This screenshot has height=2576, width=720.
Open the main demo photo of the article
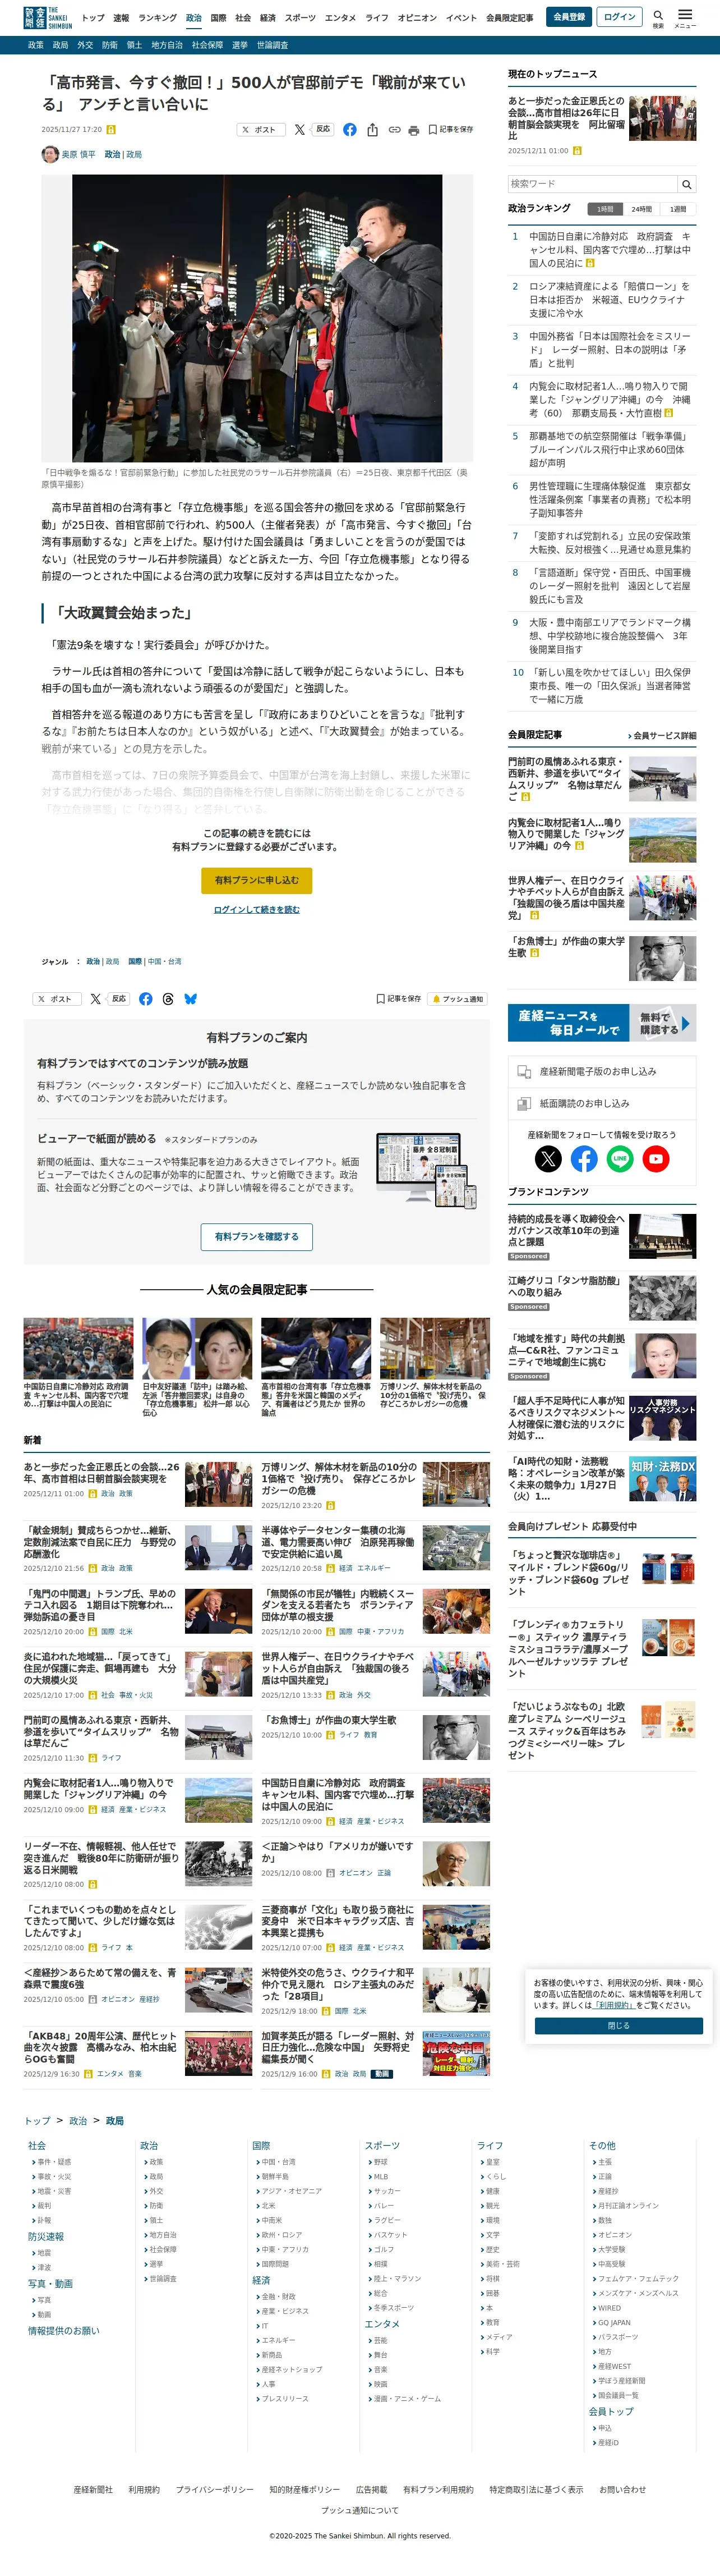(257, 318)
